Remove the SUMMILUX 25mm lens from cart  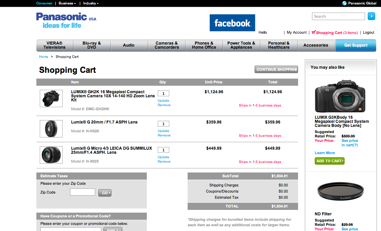pyautogui.click(x=164, y=162)
